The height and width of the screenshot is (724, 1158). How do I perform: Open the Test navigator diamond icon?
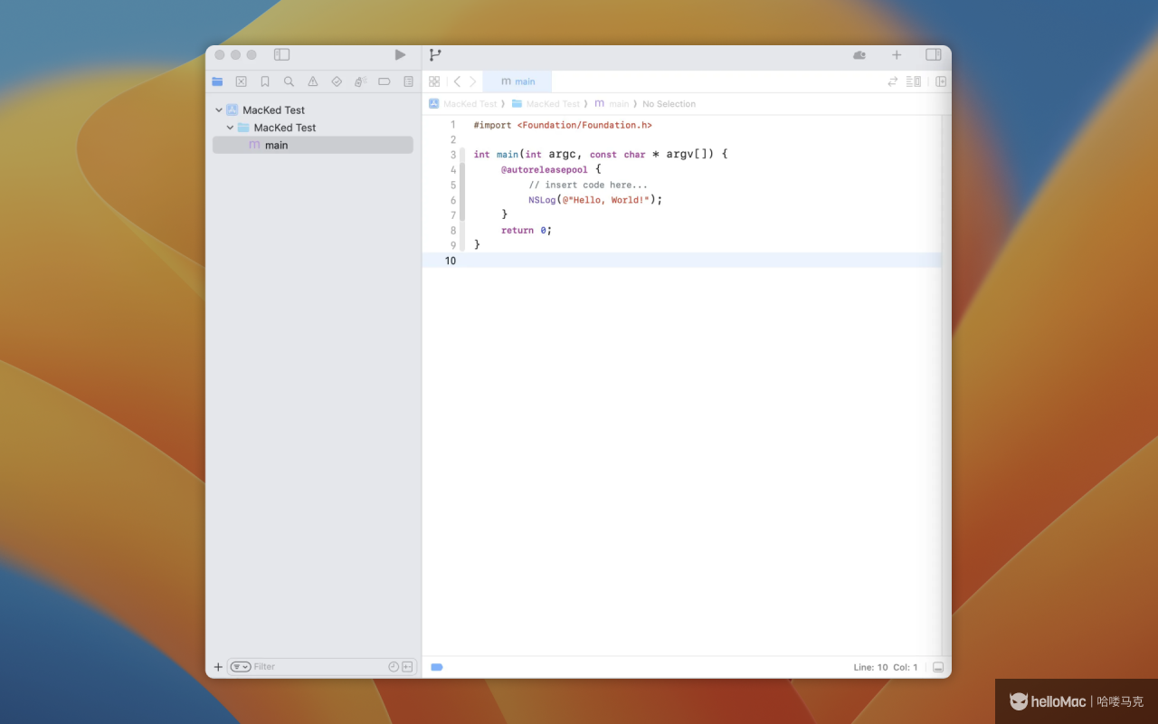point(337,81)
